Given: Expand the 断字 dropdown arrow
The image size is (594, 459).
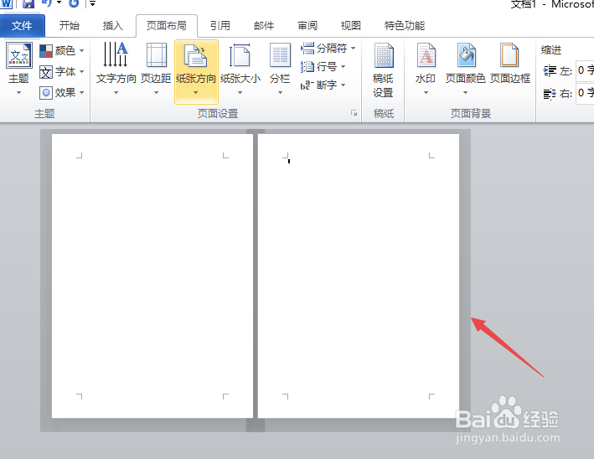Looking at the screenshot, I should pyautogui.click(x=343, y=85).
